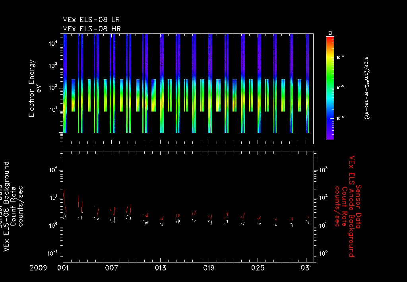The height and width of the screenshot is (282, 407).
Task: Click the 031 day tick label
Action: (306, 268)
